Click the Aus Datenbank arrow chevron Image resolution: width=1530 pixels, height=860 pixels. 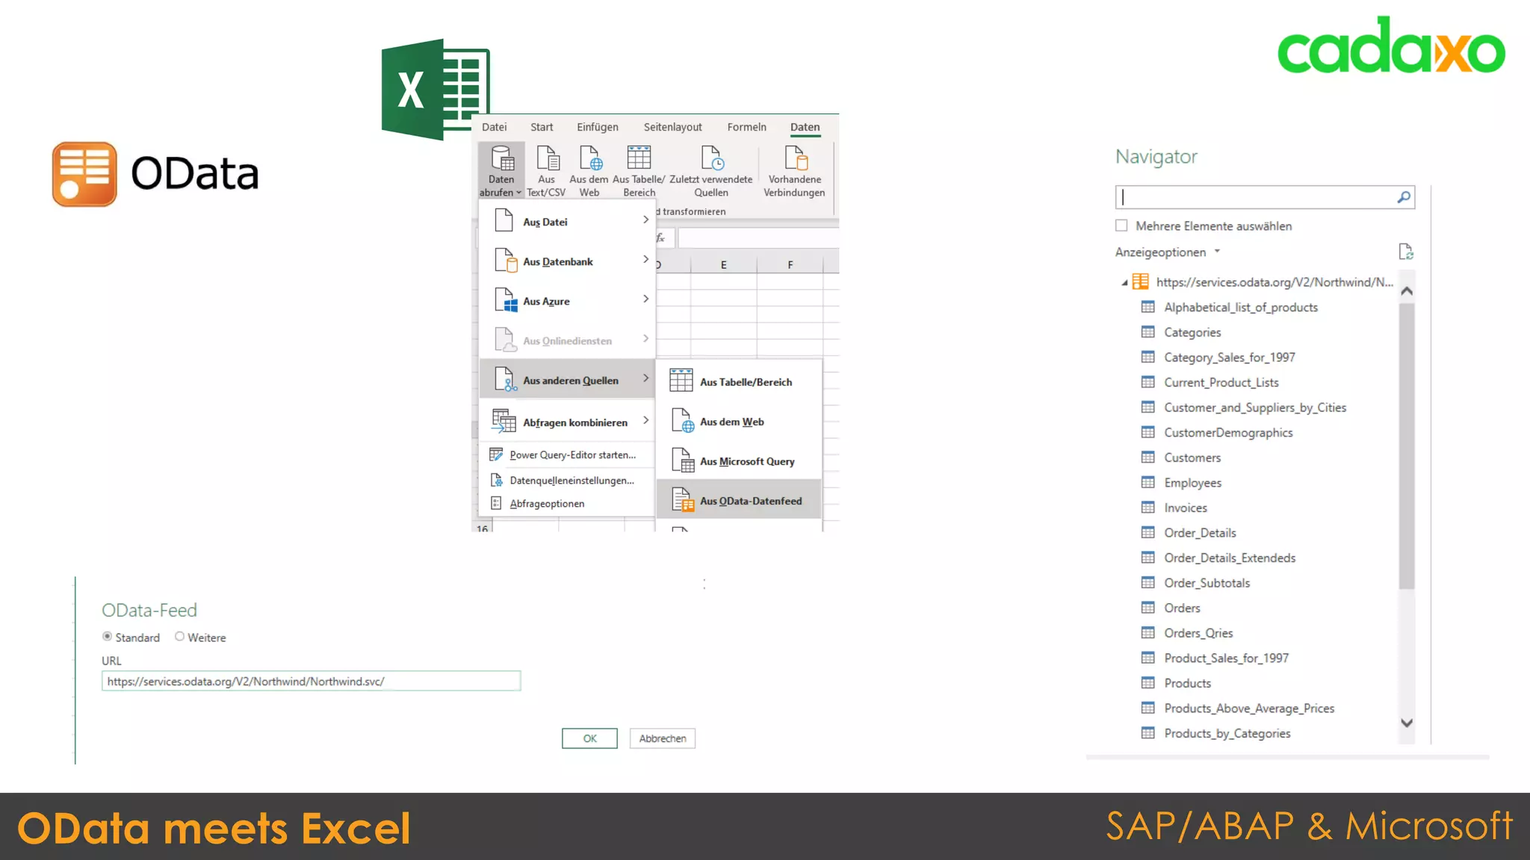tap(645, 260)
